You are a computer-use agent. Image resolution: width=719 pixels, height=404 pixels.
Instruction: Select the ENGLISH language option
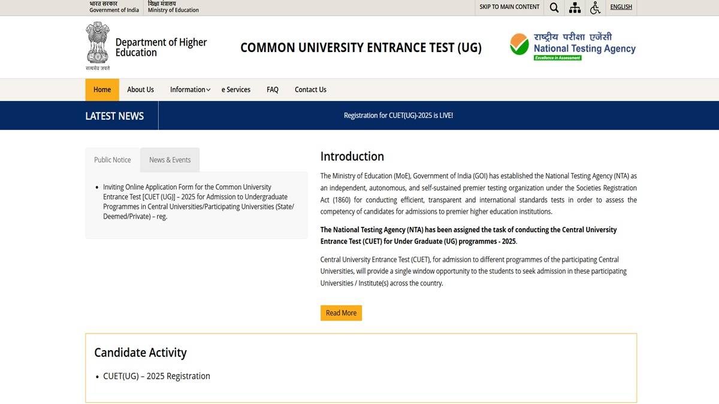click(x=621, y=7)
